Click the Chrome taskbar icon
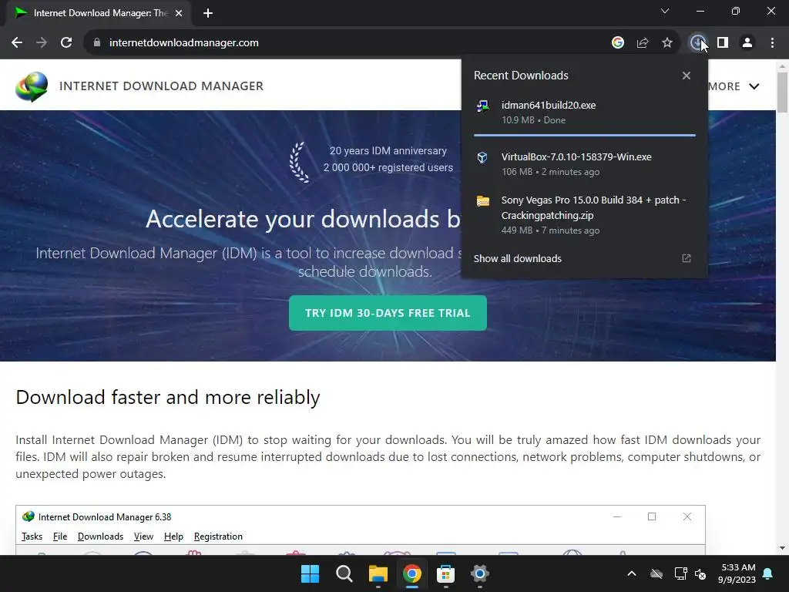This screenshot has width=789, height=592. click(411, 573)
